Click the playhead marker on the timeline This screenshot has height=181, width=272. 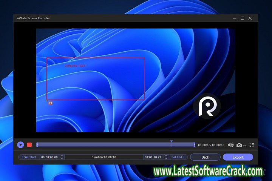(171, 142)
